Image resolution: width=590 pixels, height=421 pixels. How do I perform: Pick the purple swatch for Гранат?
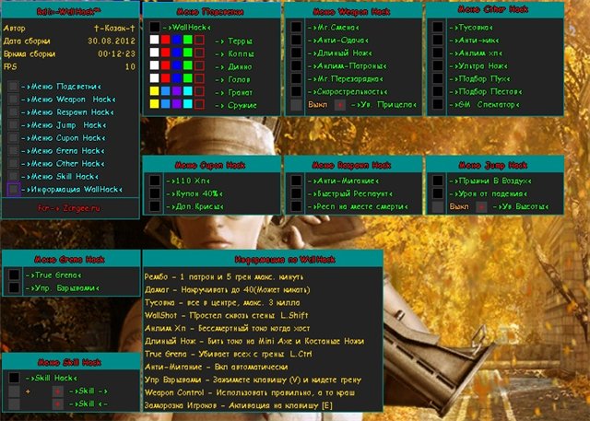click(177, 91)
